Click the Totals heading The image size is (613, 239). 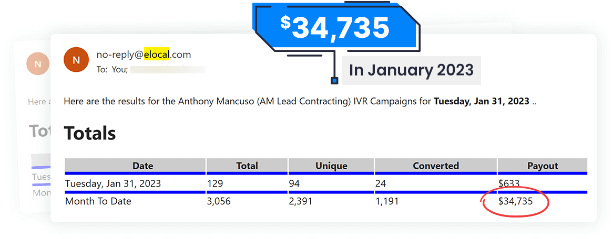[90, 133]
